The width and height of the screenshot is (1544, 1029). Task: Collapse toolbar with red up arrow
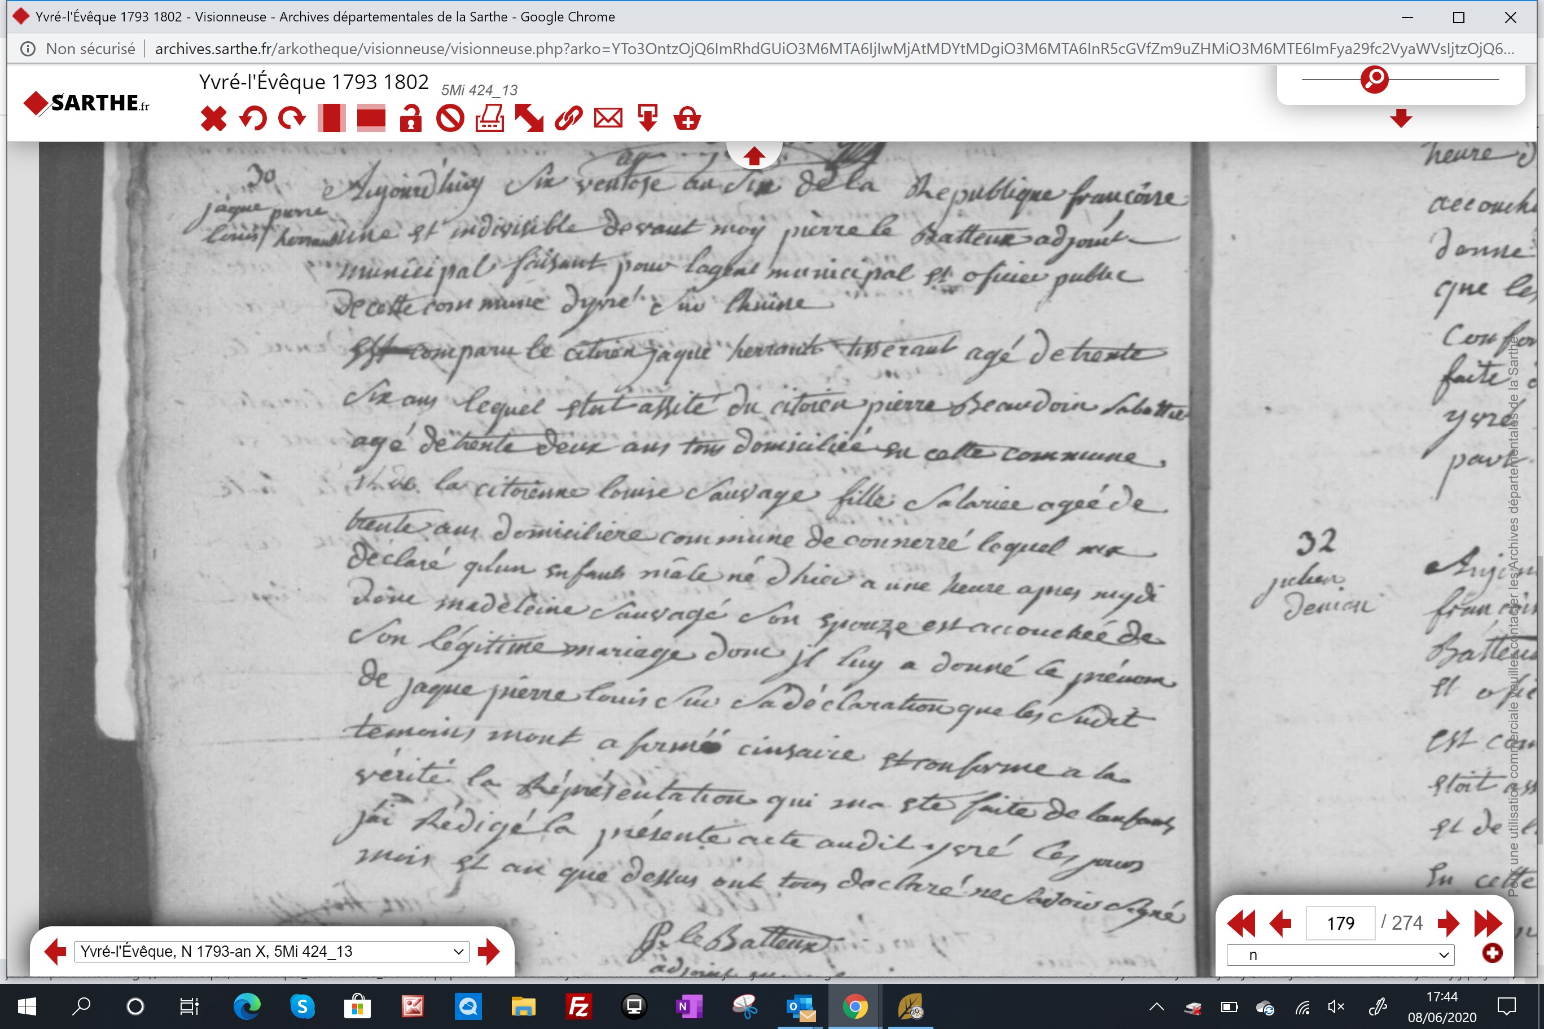753,156
